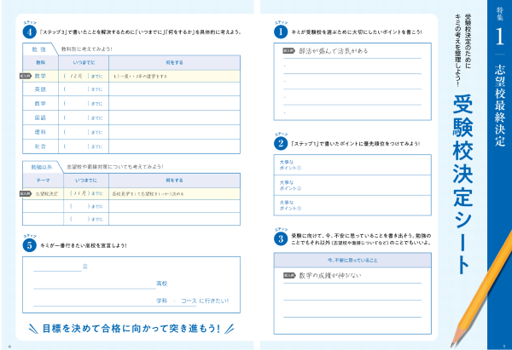Click the 記入例 tag beside 部活が盛んで活気がある

(289, 51)
